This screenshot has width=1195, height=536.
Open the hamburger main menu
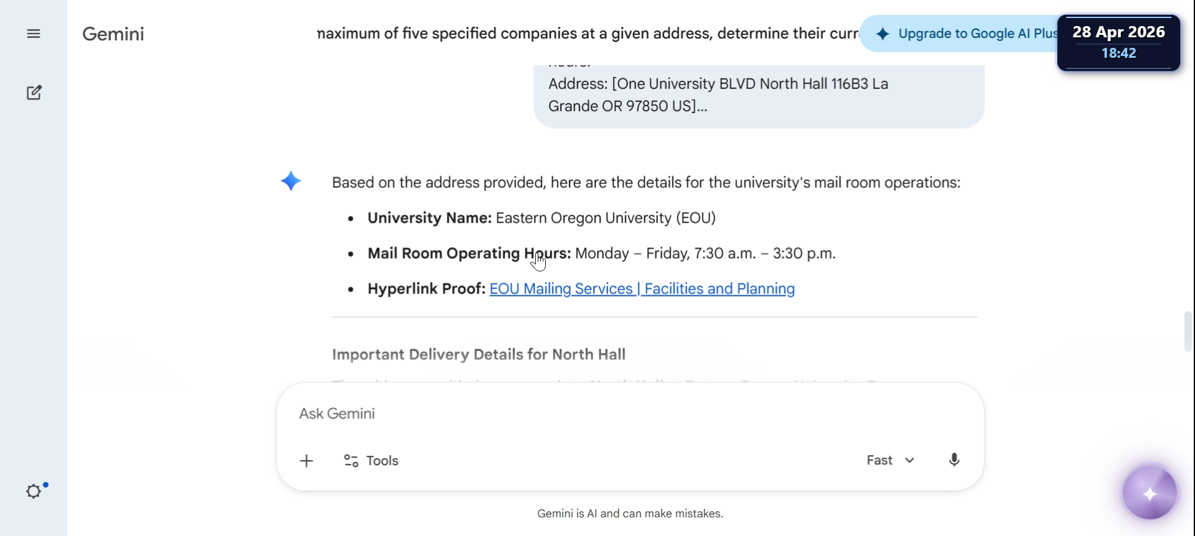click(34, 34)
